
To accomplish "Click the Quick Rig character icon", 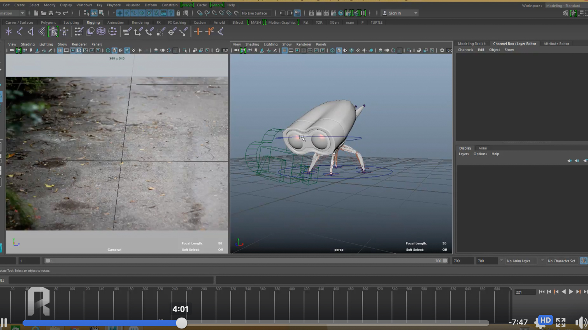I will [x=53, y=31].
